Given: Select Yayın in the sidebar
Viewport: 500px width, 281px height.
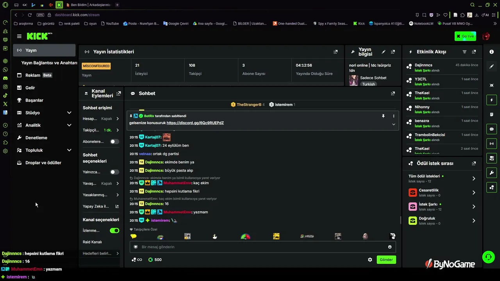Looking at the screenshot, I should coord(44,50).
